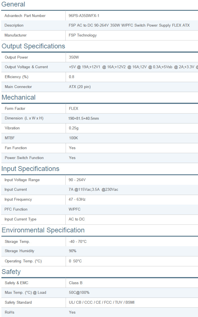Screen dimensions: 198x317
Task: Select the part number 96PS-A350WFX-1
Action: (x=84, y=16)
